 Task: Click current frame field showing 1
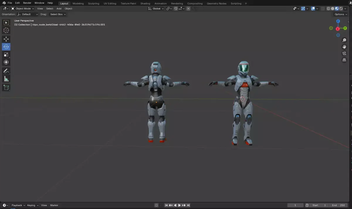295,205
